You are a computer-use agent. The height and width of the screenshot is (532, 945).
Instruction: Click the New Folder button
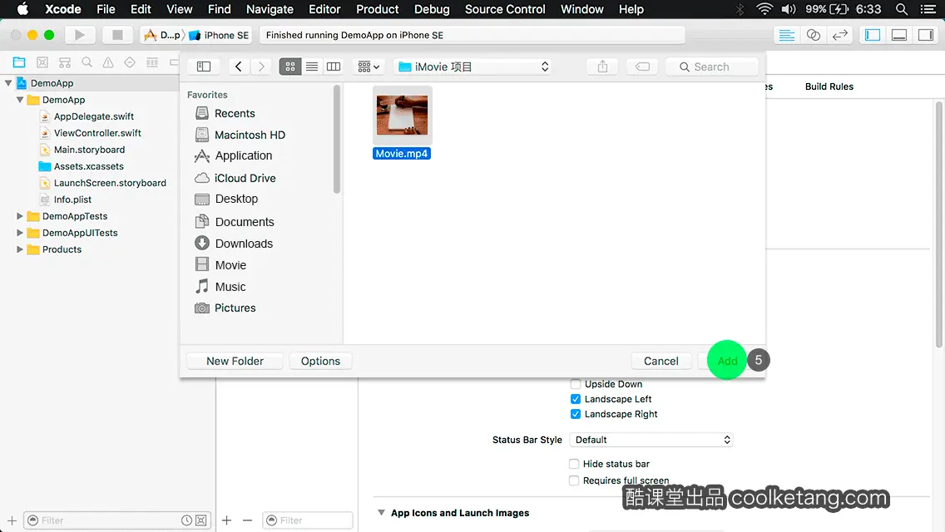pos(235,361)
